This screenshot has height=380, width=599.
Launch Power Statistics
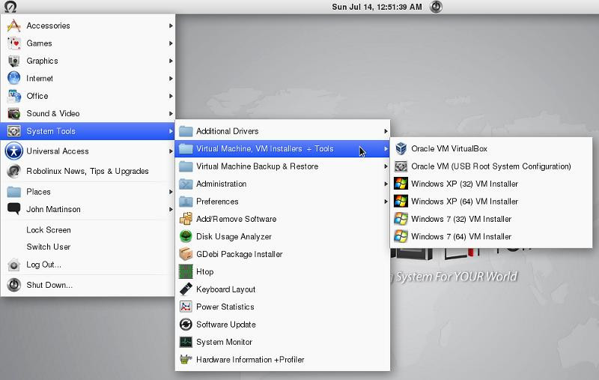282,307
